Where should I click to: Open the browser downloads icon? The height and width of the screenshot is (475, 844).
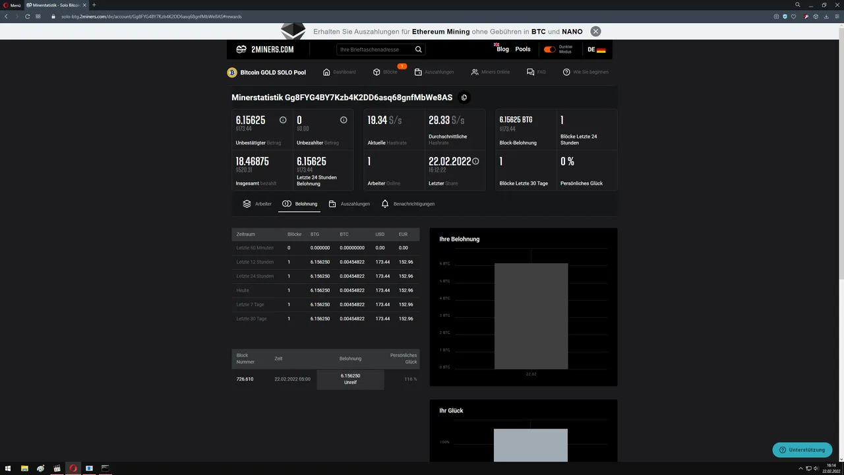pyautogui.click(x=826, y=16)
